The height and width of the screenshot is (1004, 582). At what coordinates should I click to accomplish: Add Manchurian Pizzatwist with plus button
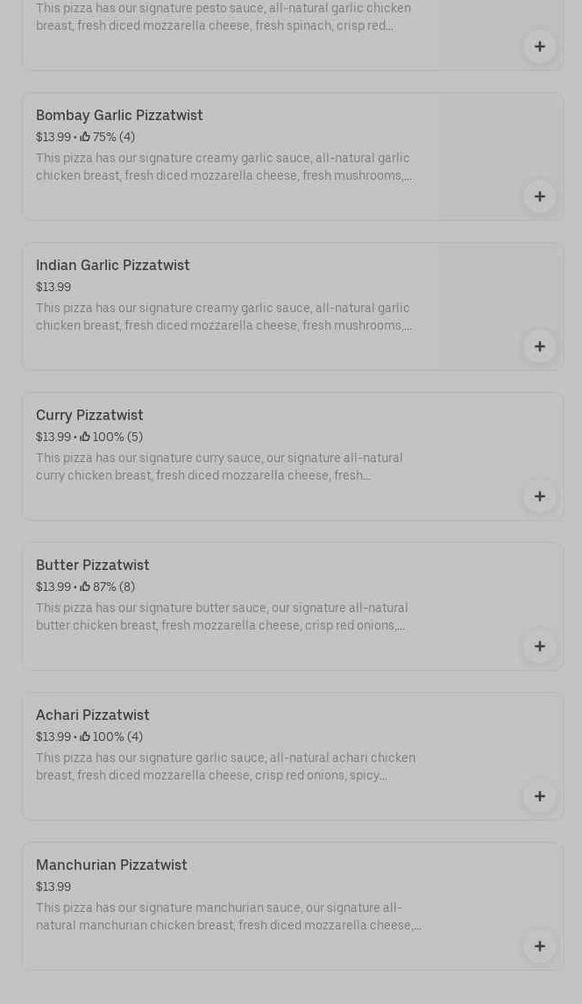point(539,946)
